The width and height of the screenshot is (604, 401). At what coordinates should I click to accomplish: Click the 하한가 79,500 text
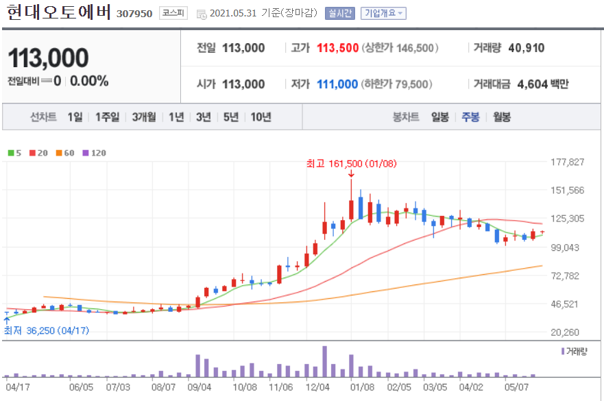click(396, 84)
